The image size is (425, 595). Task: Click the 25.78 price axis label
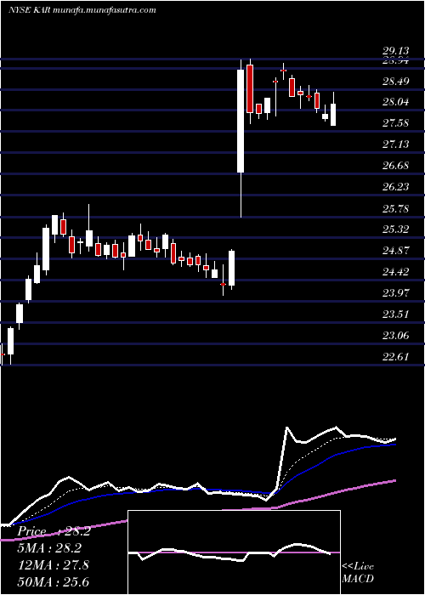pos(395,209)
